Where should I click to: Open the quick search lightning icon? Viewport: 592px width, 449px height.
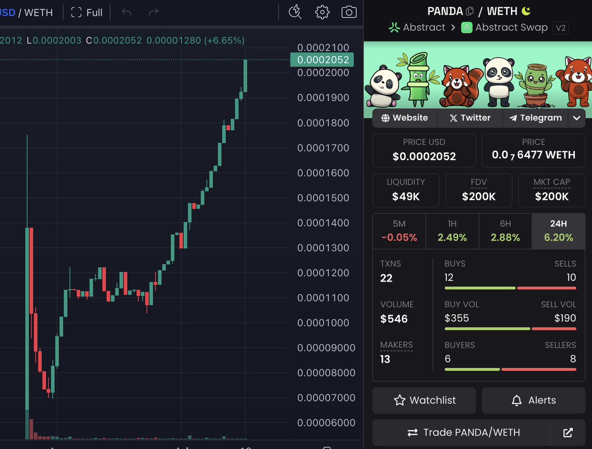(x=295, y=12)
